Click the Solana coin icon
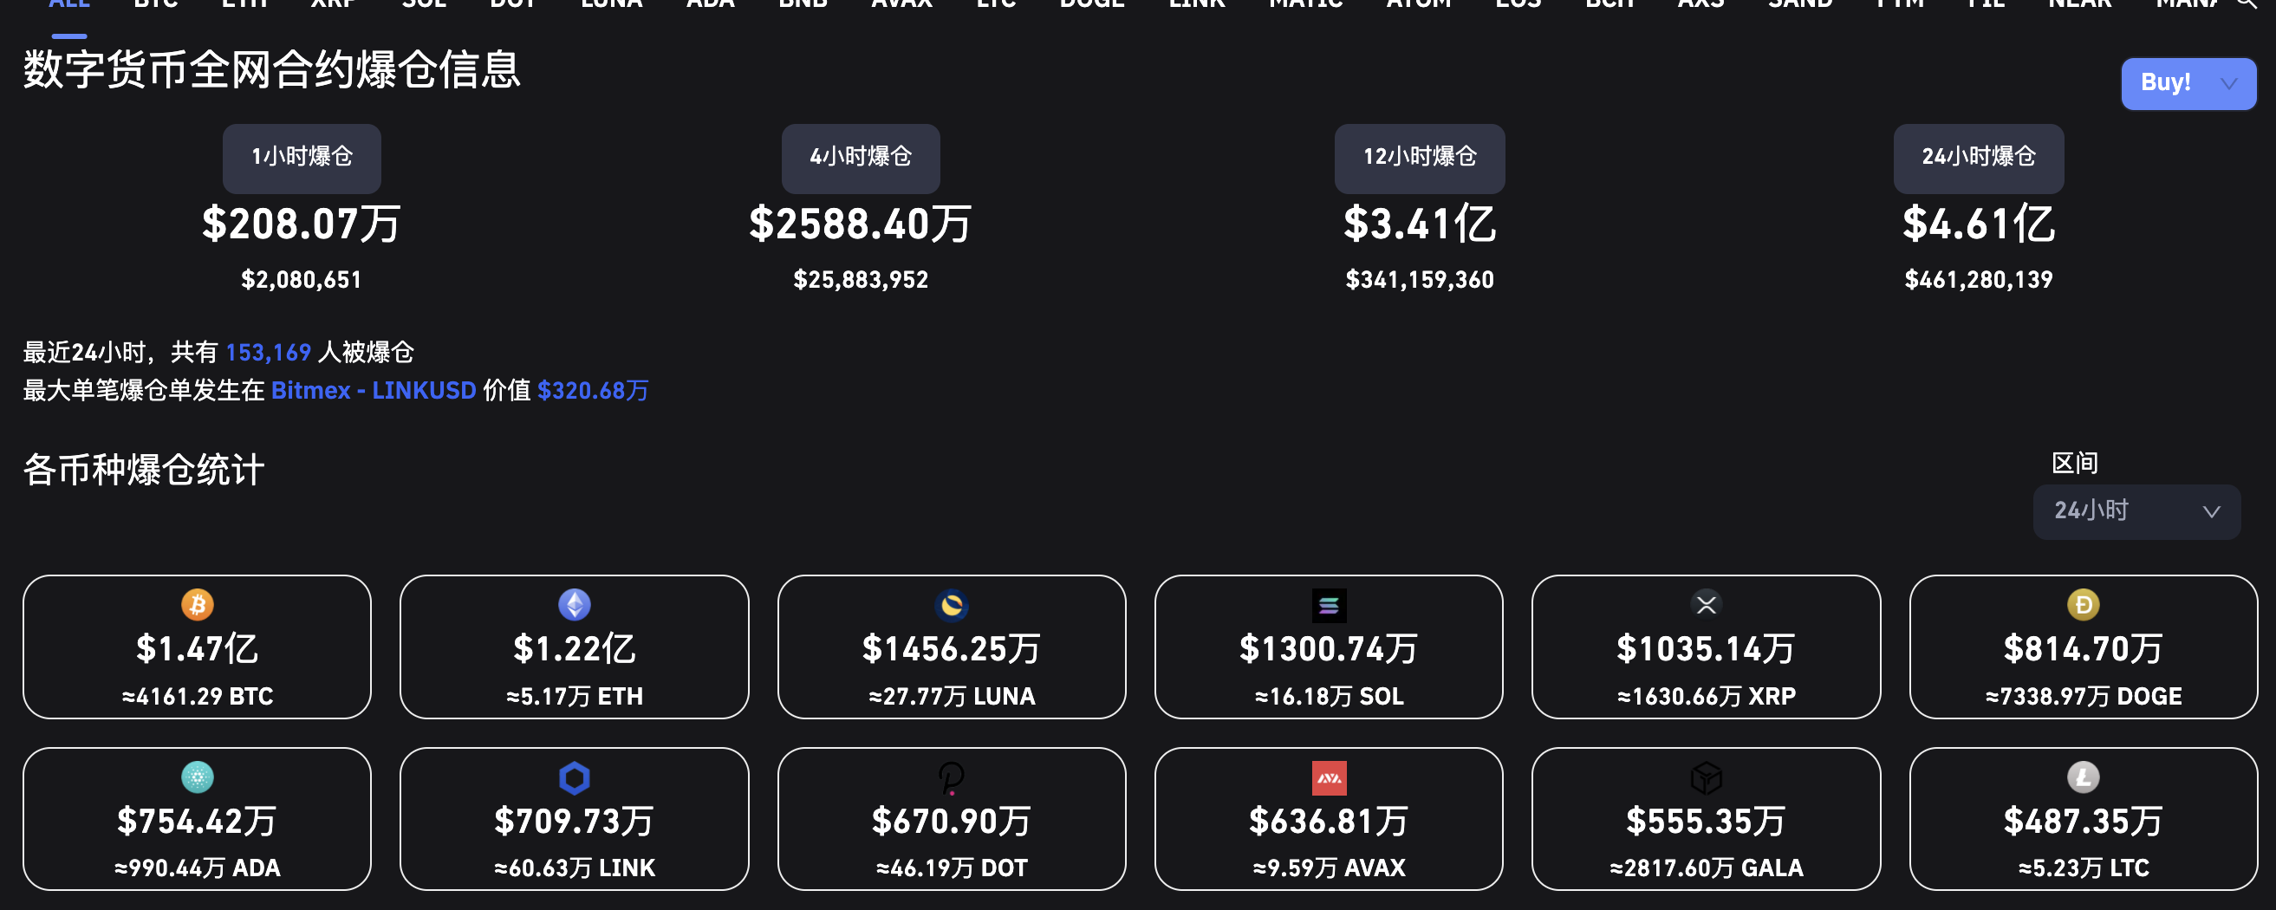This screenshot has width=2276, height=910. click(1329, 605)
